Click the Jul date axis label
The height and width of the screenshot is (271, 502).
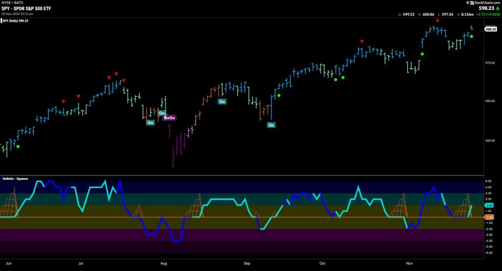(x=81, y=263)
